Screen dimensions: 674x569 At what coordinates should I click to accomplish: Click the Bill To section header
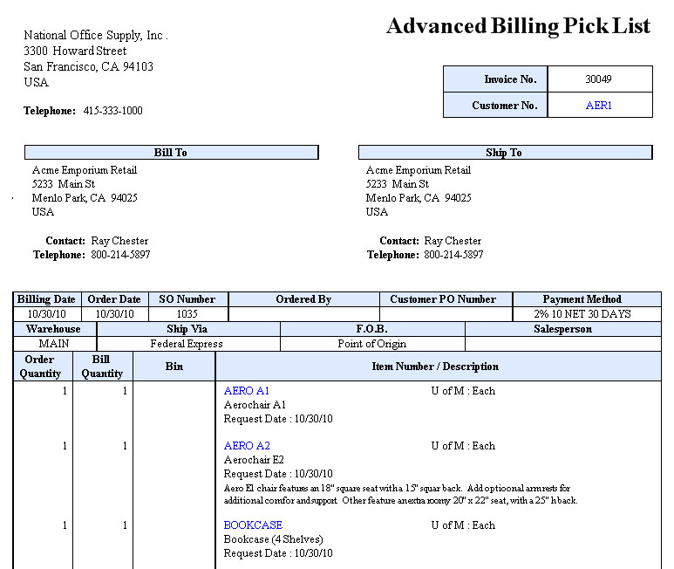[171, 153]
